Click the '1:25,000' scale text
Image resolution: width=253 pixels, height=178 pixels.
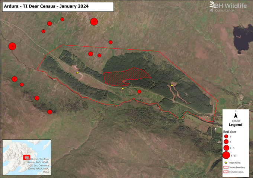[236, 121]
